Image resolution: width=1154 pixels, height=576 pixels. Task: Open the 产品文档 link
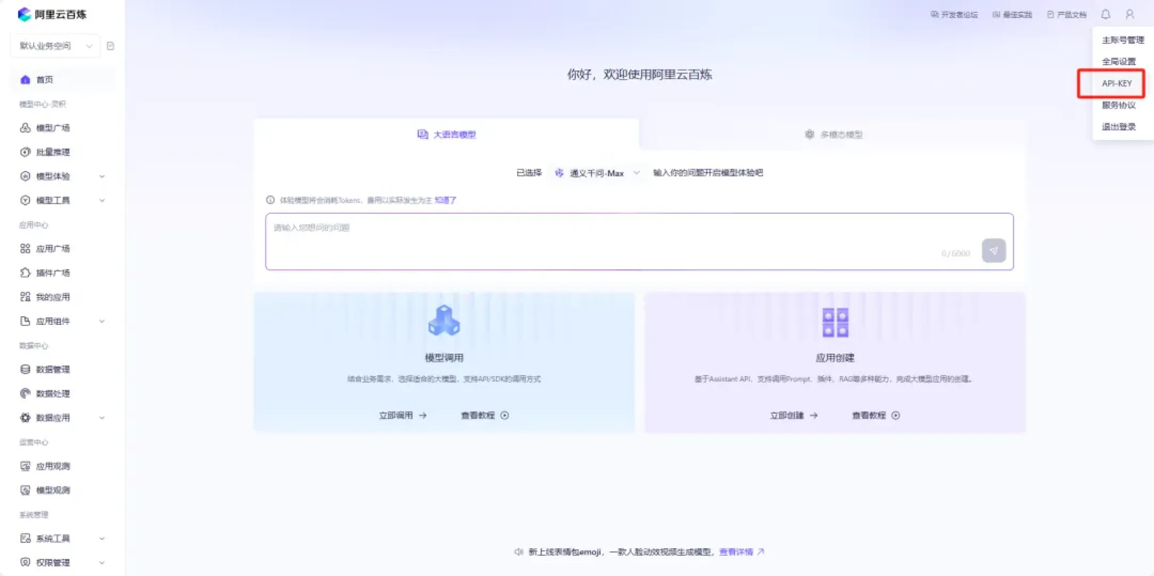pyautogui.click(x=1067, y=14)
